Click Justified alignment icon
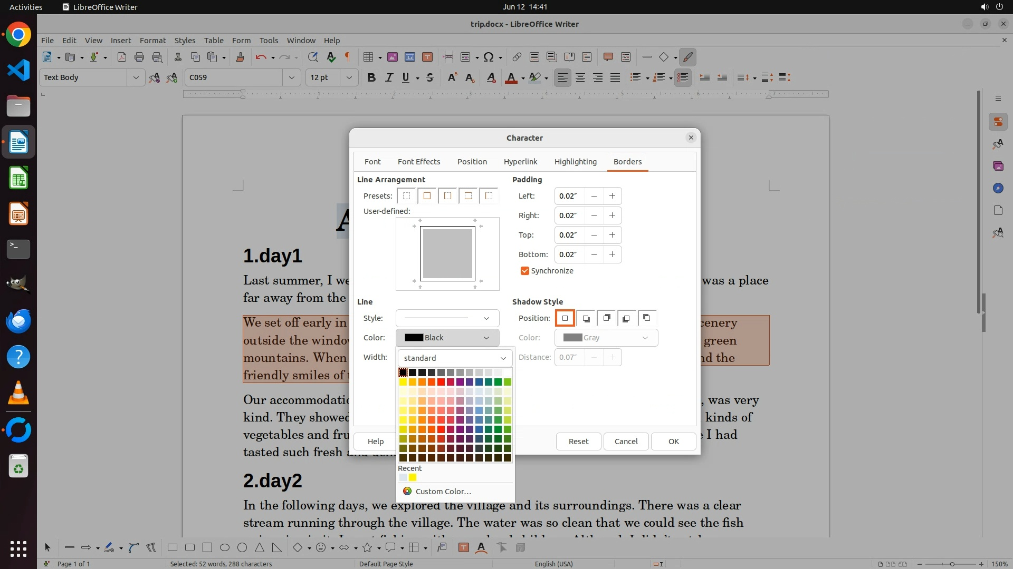Image resolution: width=1013 pixels, height=569 pixels. click(x=615, y=77)
